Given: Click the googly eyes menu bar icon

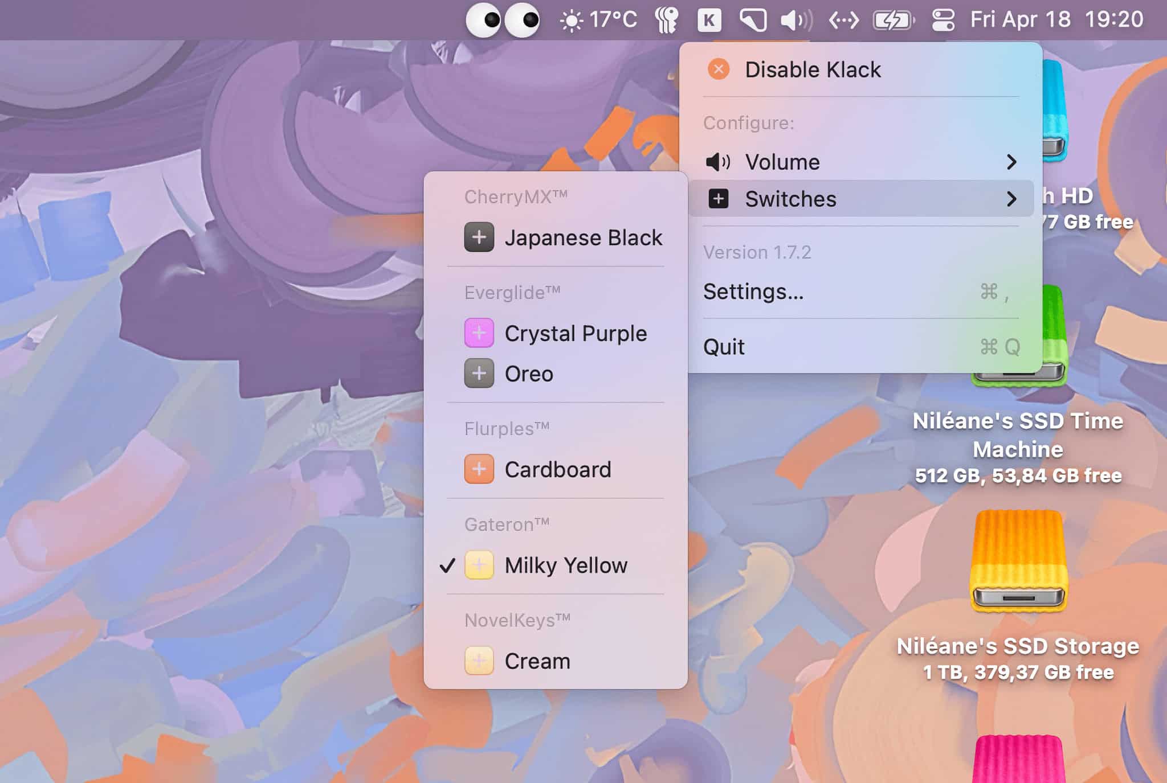Looking at the screenshot, I should 503,21.
